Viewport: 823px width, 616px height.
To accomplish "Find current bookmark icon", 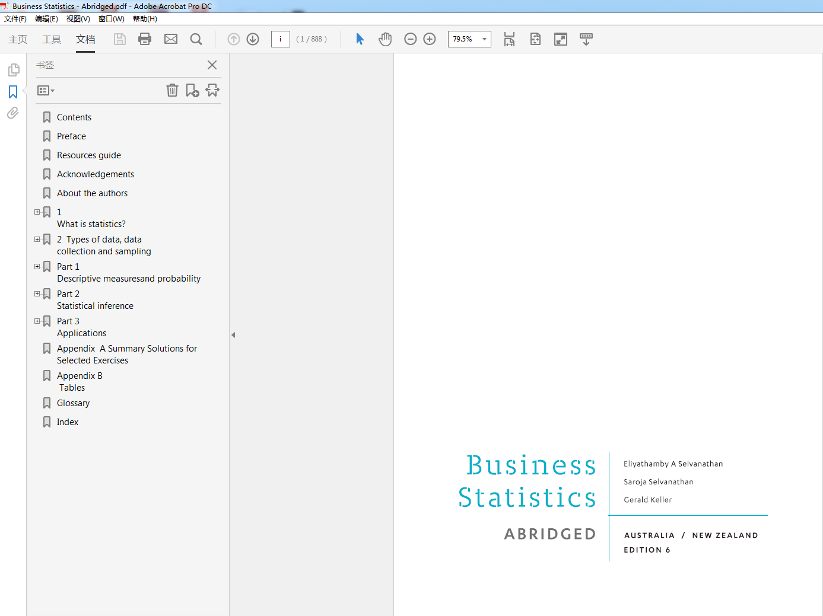I will [212, 90].
